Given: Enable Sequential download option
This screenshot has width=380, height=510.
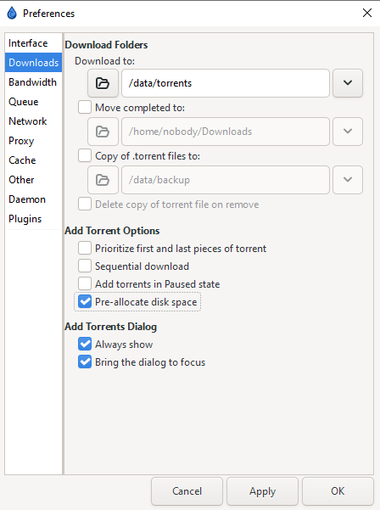Looking at the screenshot, I should [85, 266].
